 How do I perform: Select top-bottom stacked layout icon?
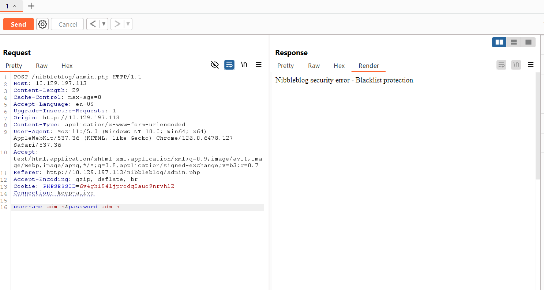514,42
